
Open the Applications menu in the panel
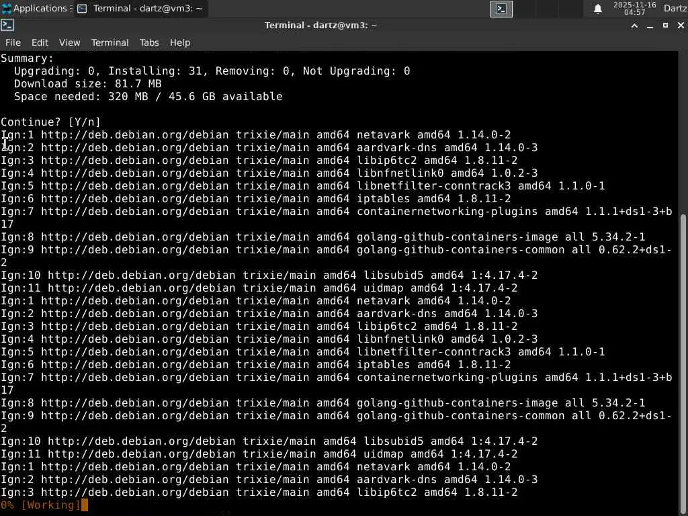[36, 8]
